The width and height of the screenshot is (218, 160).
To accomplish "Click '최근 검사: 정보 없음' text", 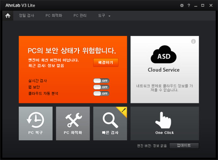I will click(46, 66).
